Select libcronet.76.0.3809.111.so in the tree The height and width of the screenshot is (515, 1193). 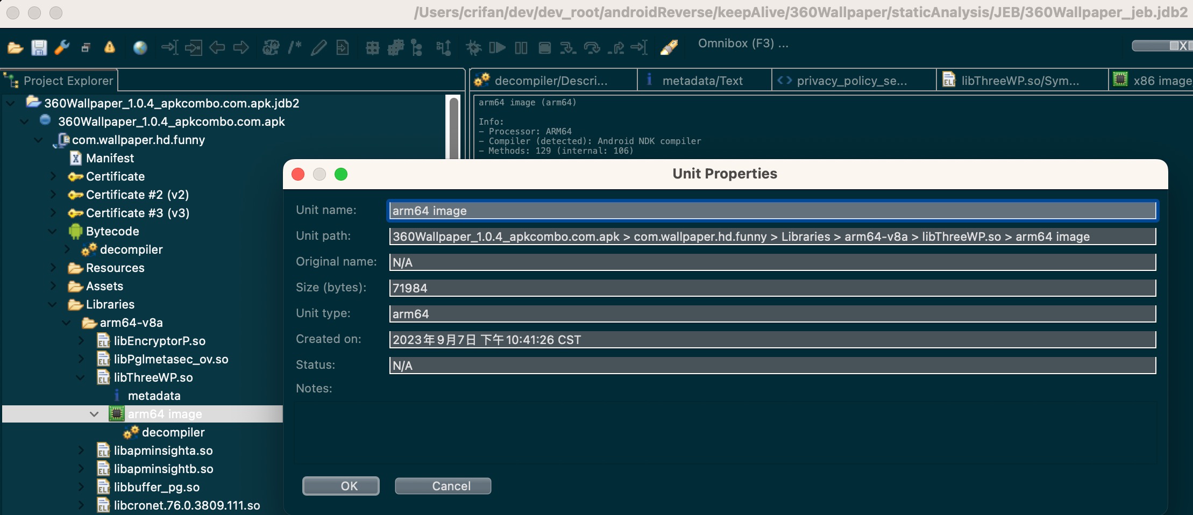187,505
